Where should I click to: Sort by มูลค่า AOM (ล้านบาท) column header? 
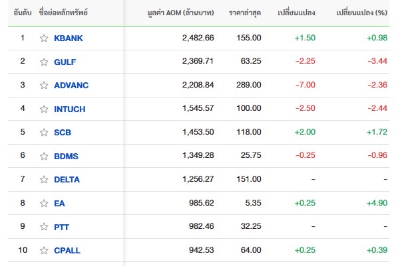[x=180, y=13]
